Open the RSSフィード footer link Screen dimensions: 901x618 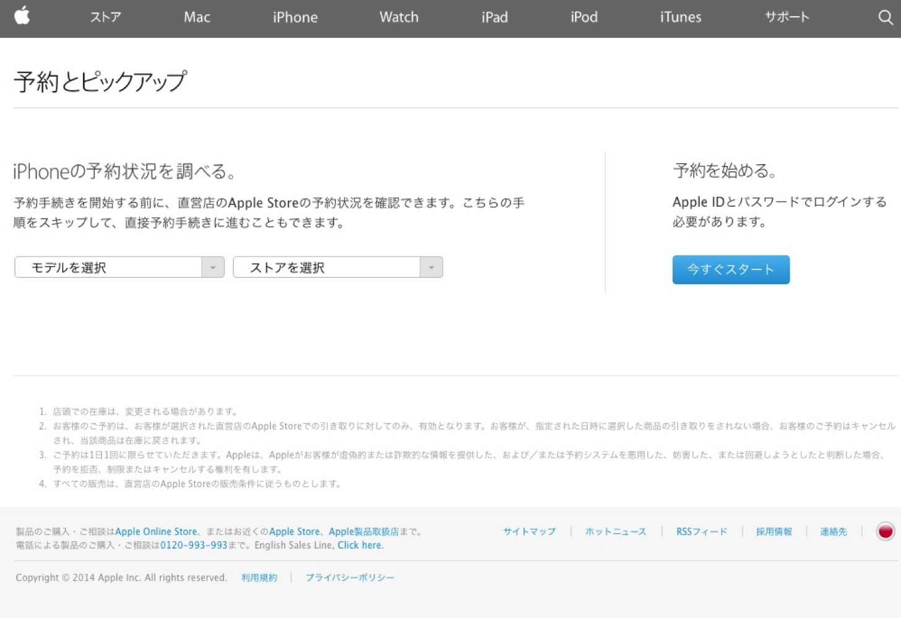point(701,531)
